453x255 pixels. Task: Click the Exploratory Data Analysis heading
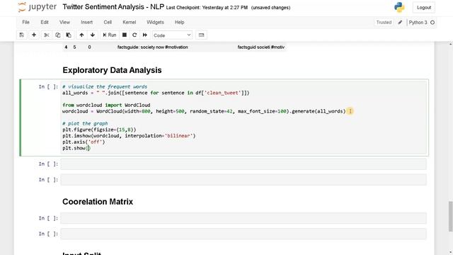pos(112,70)
